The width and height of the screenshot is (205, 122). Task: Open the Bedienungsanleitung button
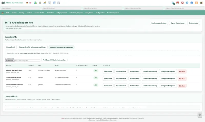(x=159, y=23)
